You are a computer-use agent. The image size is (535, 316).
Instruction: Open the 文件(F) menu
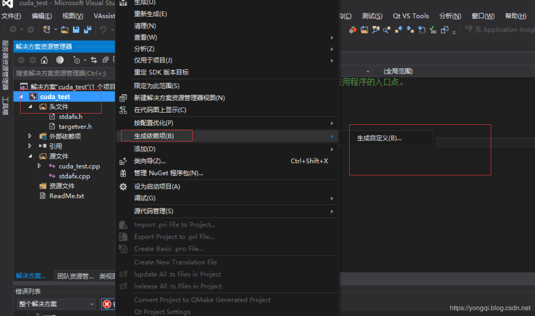[11, 16]
